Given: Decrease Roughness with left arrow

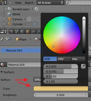Looking at the screenshot, I should coord(36,95).
